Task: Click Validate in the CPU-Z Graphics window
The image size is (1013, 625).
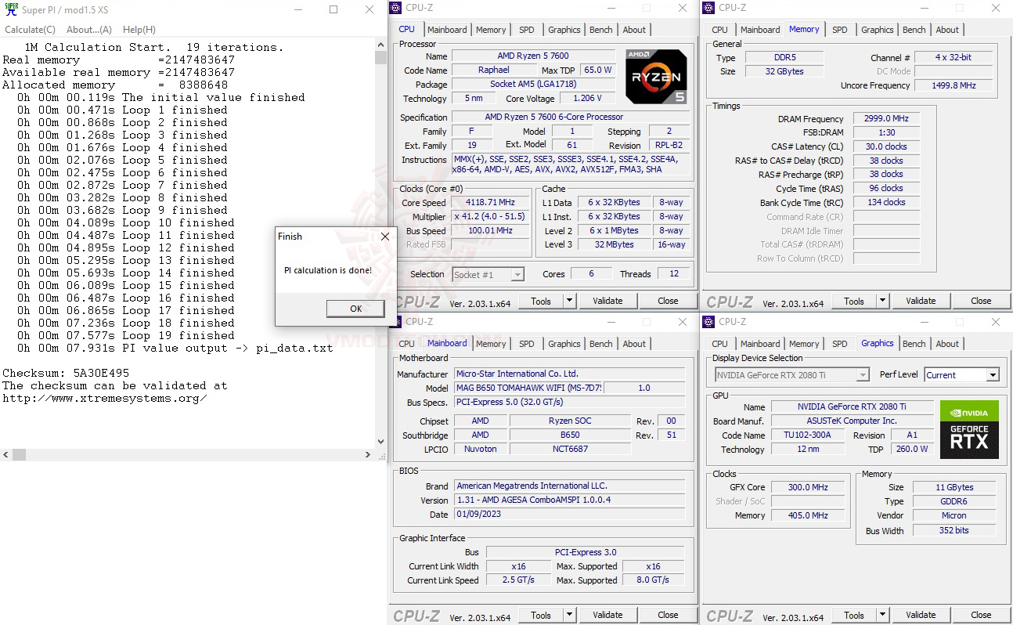Action: (921, 615)
